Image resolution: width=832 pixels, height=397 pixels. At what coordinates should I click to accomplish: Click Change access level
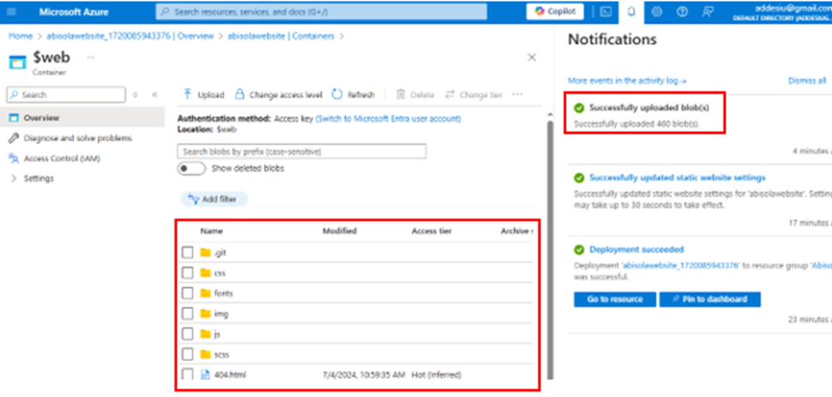(x=278, y=95)
